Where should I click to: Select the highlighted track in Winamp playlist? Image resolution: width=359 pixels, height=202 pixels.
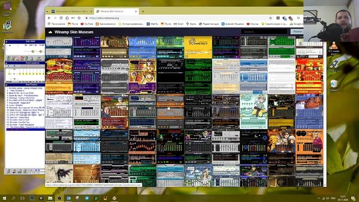point(25,130)
